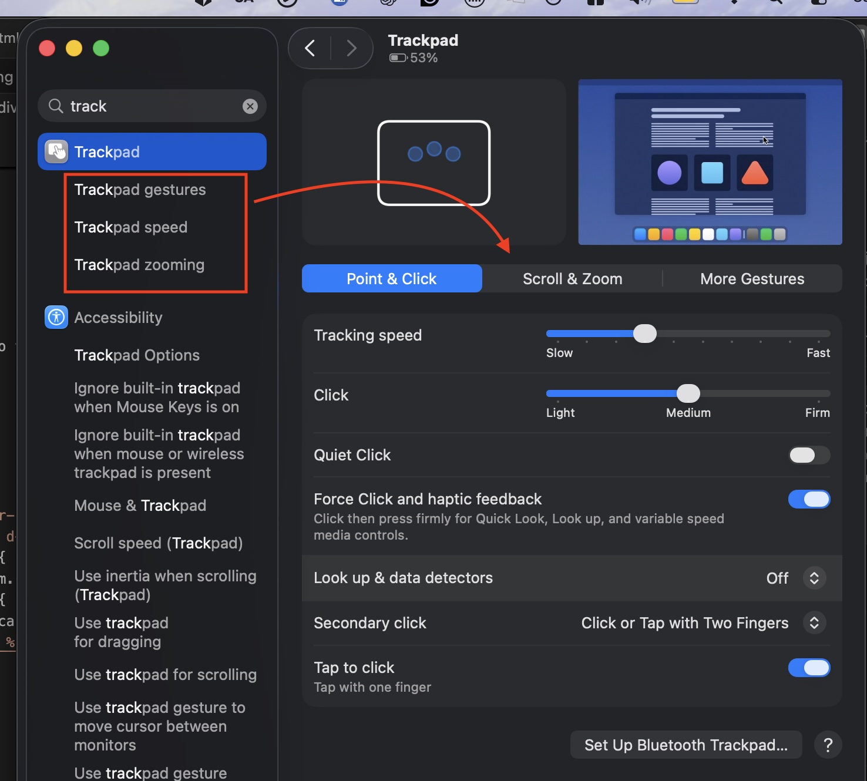Click the forward navigation chevron

pos(351,48)
